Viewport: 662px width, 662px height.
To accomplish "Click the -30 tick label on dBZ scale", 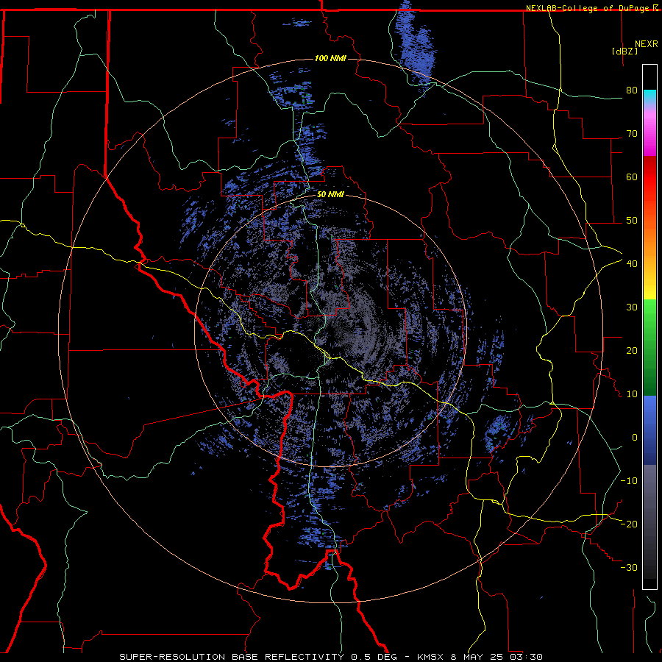I will point(629,567).
